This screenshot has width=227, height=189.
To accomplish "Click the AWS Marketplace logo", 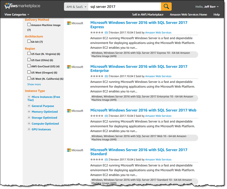I will click(x=22, y=6).
